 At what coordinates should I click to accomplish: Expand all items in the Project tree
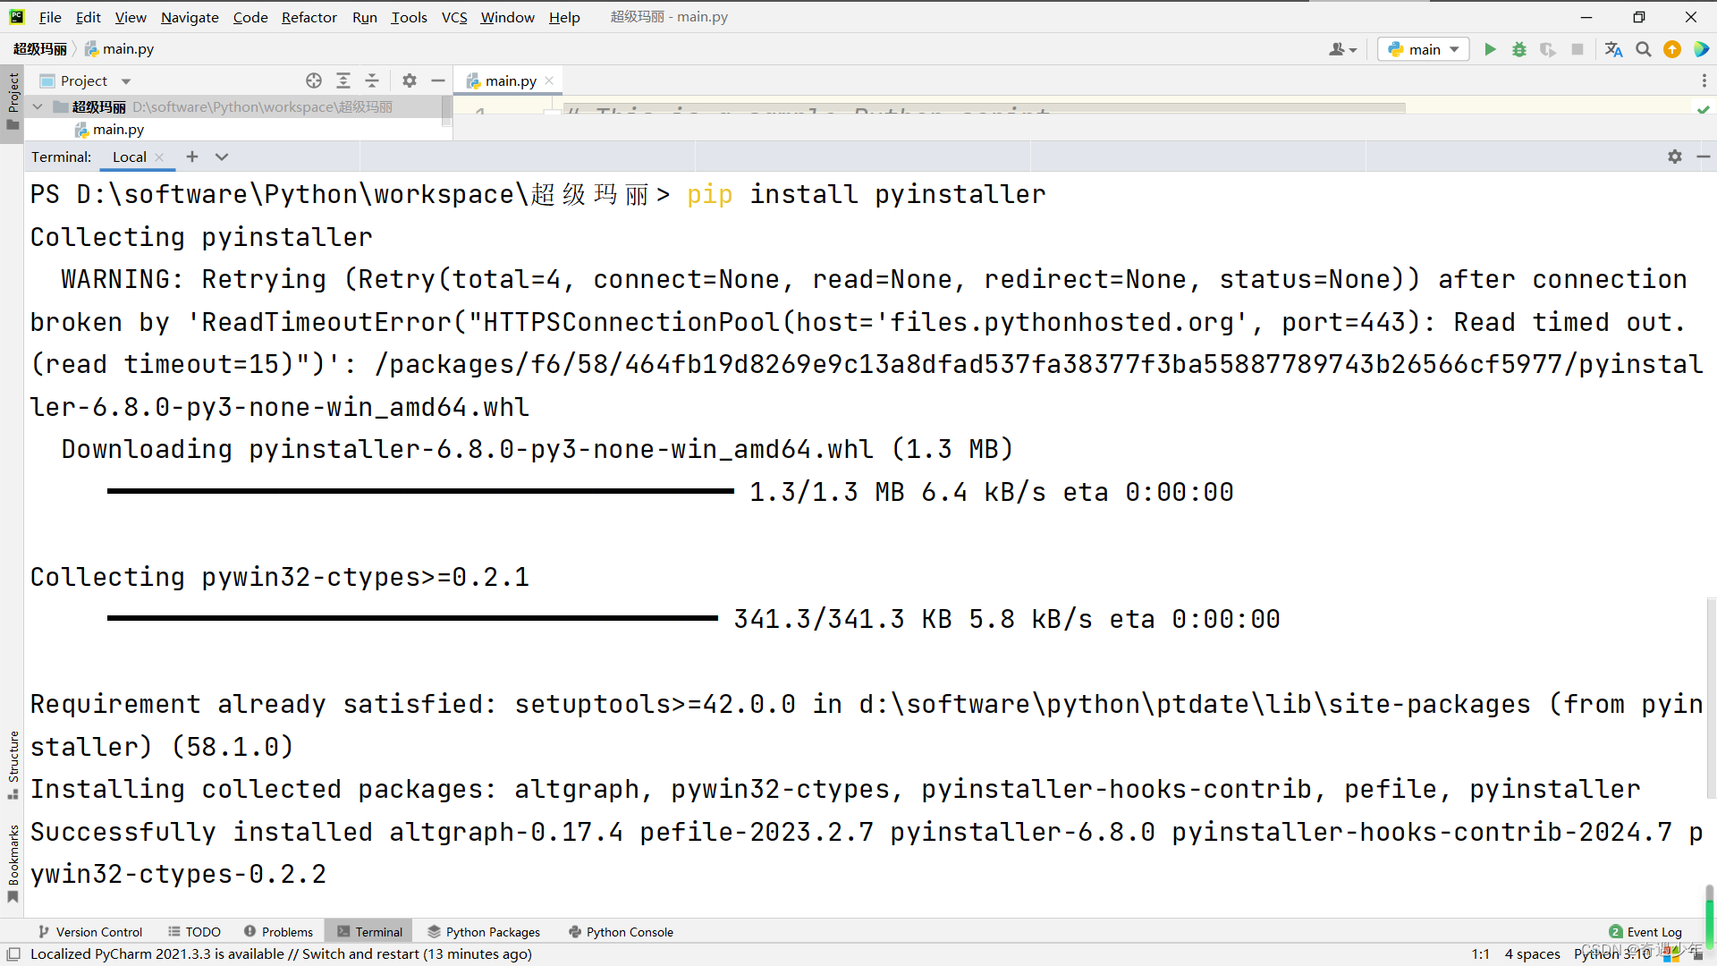(x=343, y=80)
